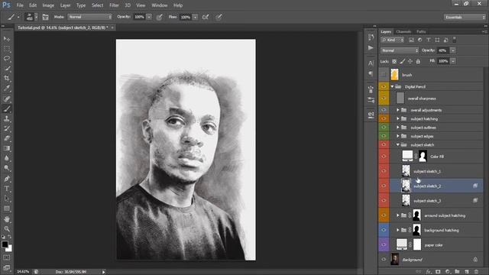Select the Quick Selection tool

[x=7, y=69]
